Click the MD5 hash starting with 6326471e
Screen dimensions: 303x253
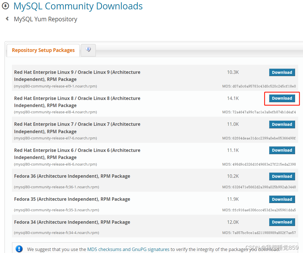[x=264, y=187]
